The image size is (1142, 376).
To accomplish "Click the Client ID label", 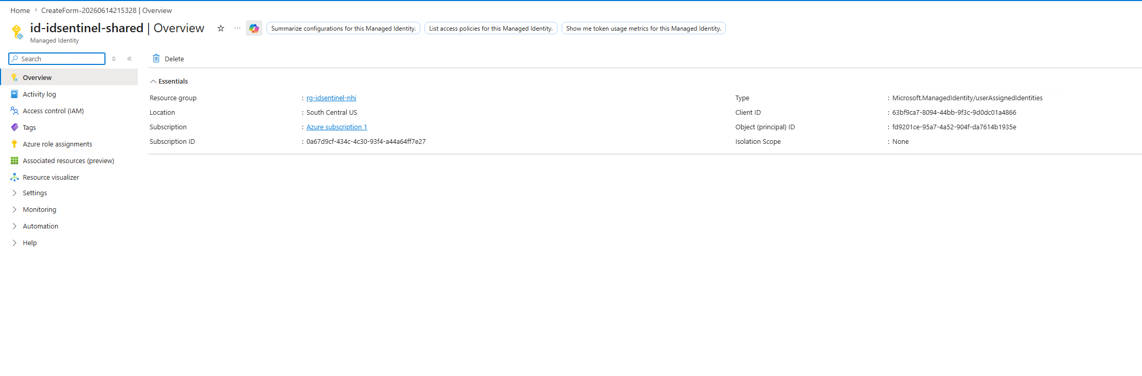I will pos(748,112).
